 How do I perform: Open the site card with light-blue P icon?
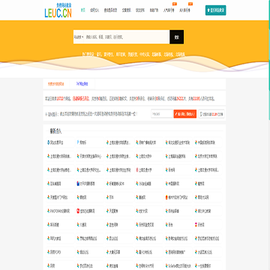(90, 142)
